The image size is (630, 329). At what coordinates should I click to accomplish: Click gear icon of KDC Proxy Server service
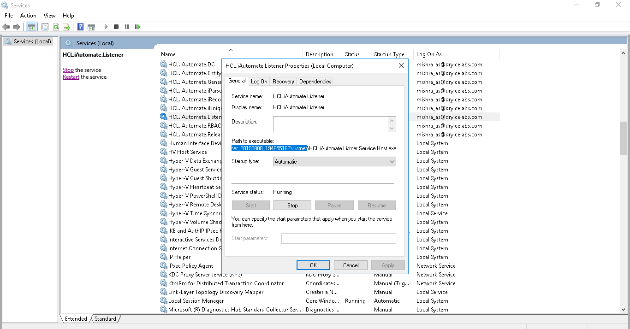click(163, 275)
